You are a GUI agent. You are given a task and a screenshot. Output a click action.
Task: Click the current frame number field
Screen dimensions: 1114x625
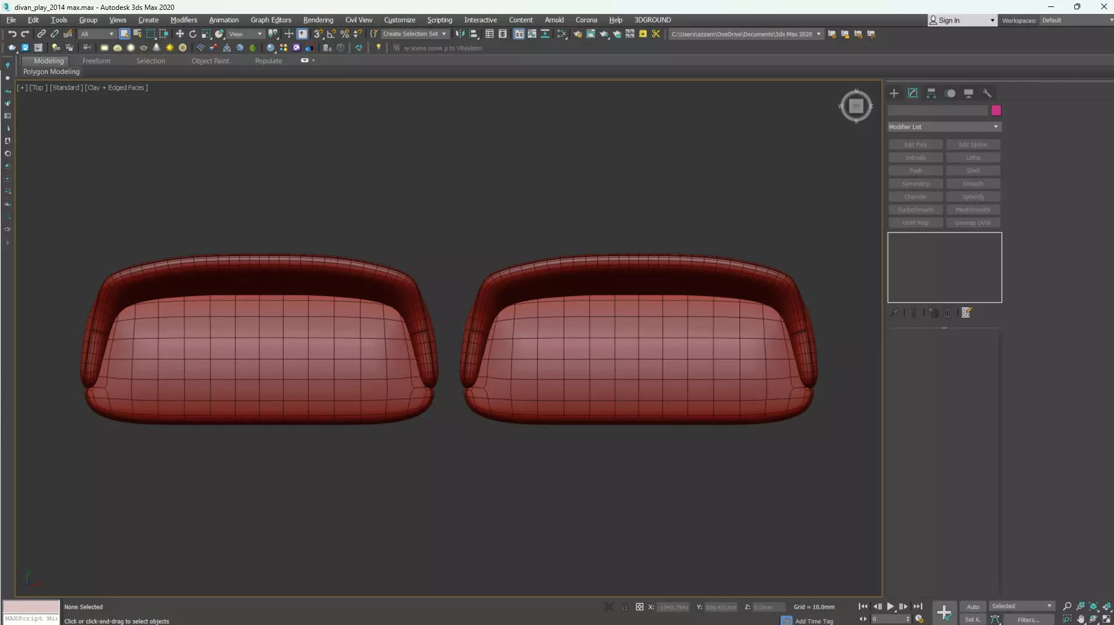coord(888,619)
